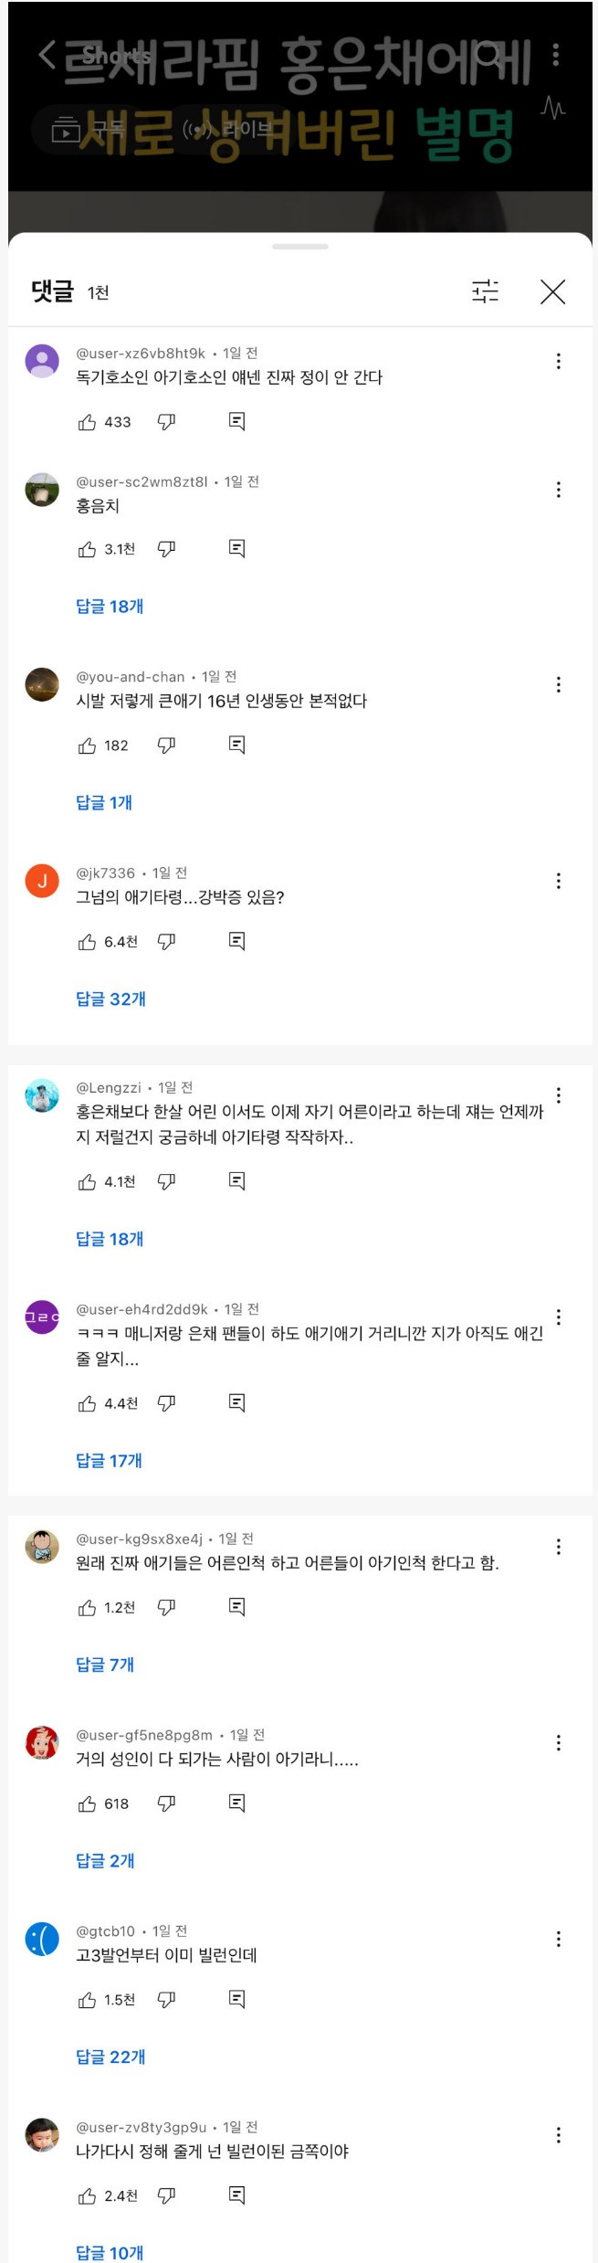Reply to @you-and-chan's comment
This screenshot has height=2263, width=598.
click(236, 746)
